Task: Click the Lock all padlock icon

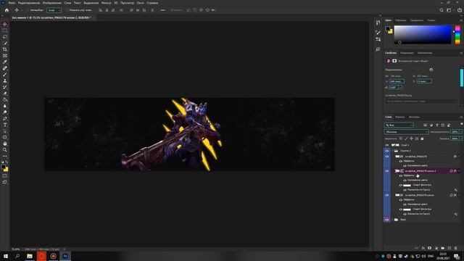Action: pyautogui.click(x=422, y=138)
